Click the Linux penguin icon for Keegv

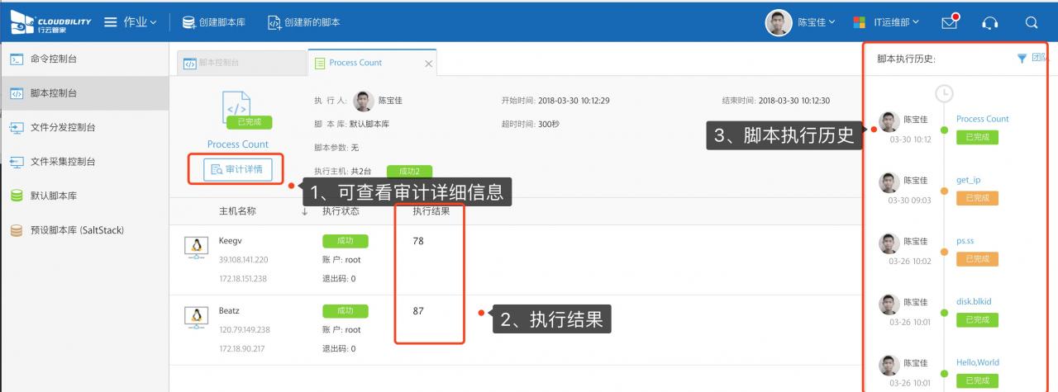[x=196, y=246]
